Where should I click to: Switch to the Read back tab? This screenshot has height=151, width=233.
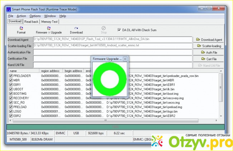[x=32, y=22]
